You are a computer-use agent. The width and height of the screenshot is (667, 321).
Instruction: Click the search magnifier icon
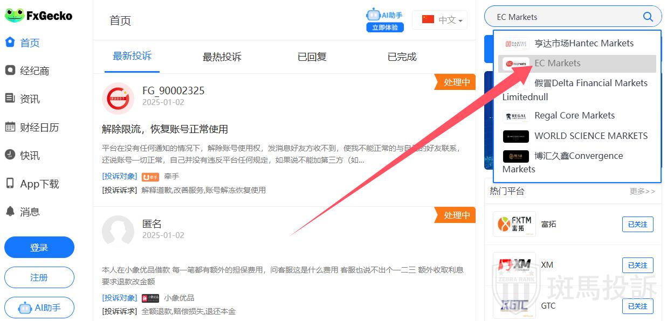point(648,17)
